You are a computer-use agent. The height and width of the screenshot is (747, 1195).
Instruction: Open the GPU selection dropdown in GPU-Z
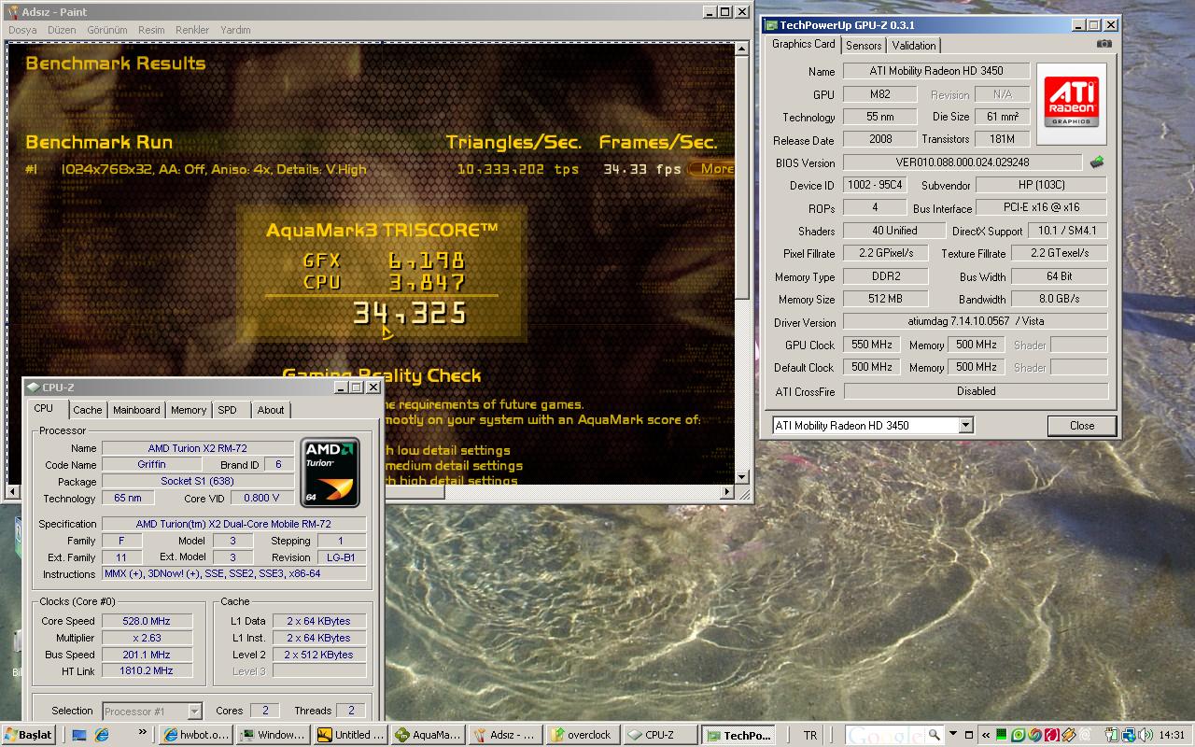pos(965,426)
